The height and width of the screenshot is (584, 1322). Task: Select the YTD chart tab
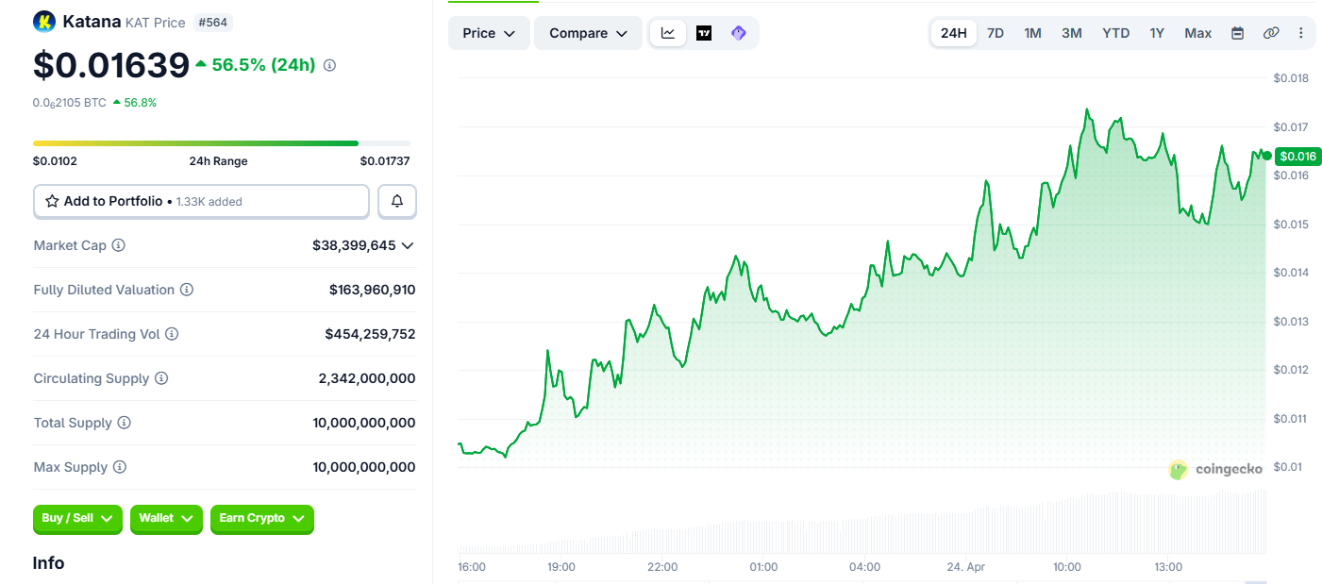click(x=1115, y=33)
